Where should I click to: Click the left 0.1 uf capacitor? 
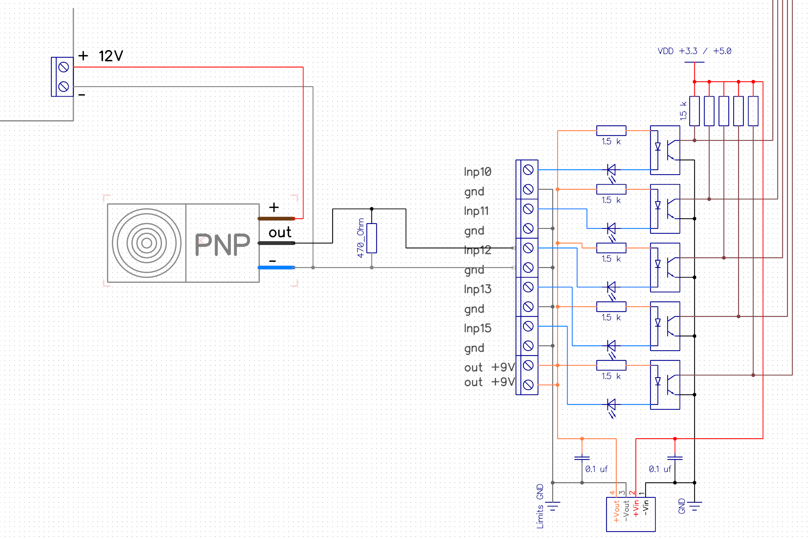[x=582, y=458]
